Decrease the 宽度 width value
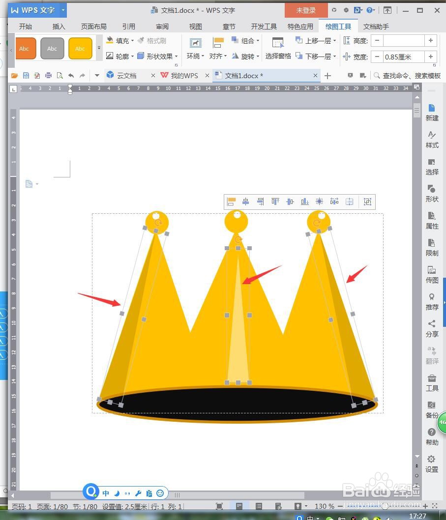The height and width of the screenshot is (520, 446). coord(377,57)
